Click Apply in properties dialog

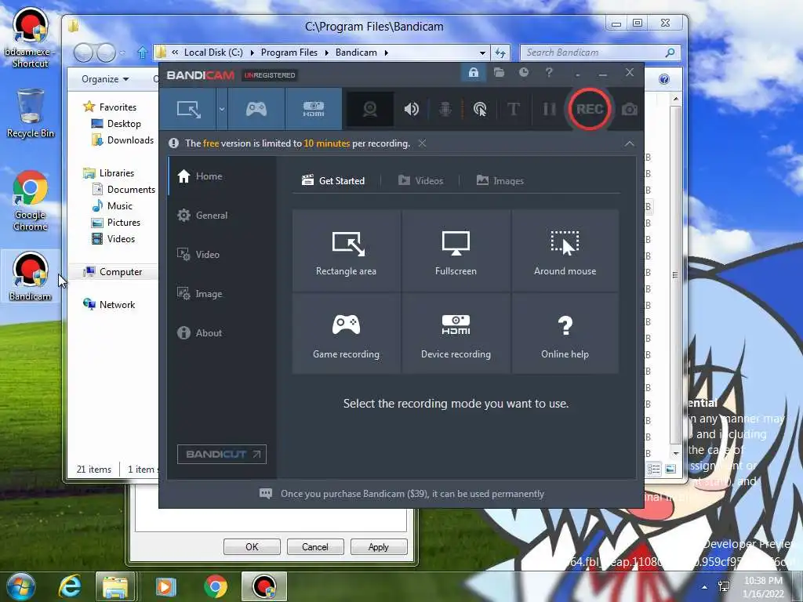coord(379,546)
